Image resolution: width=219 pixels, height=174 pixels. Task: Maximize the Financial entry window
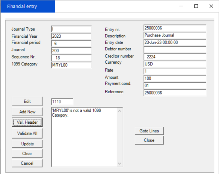click(196, 6)
